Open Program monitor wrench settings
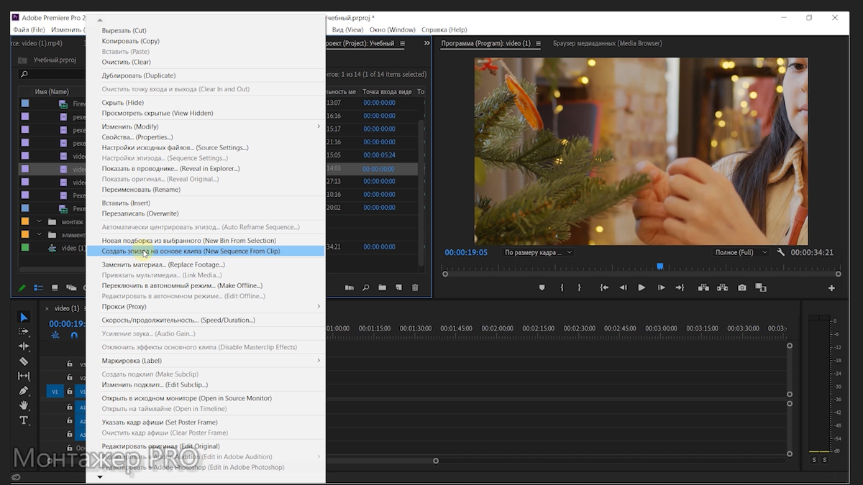 (x=782, y=252)
